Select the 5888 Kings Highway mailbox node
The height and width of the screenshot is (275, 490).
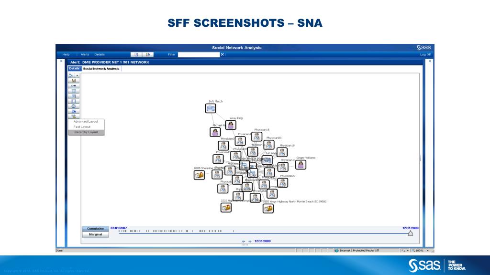[x=268, y=208]
